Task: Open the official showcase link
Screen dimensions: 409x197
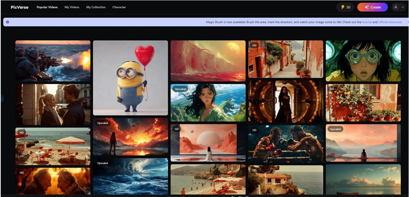Action: (x=390, y=22)
